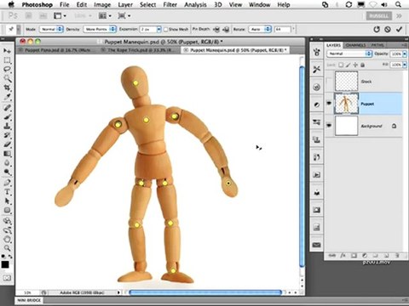Select the Spot Healing Brush tool

pos(7,108)
